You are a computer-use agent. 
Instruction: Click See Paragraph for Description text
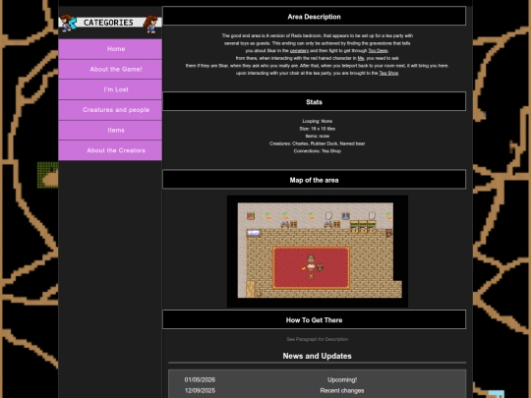pyautogui.click(x=318, y=339)
